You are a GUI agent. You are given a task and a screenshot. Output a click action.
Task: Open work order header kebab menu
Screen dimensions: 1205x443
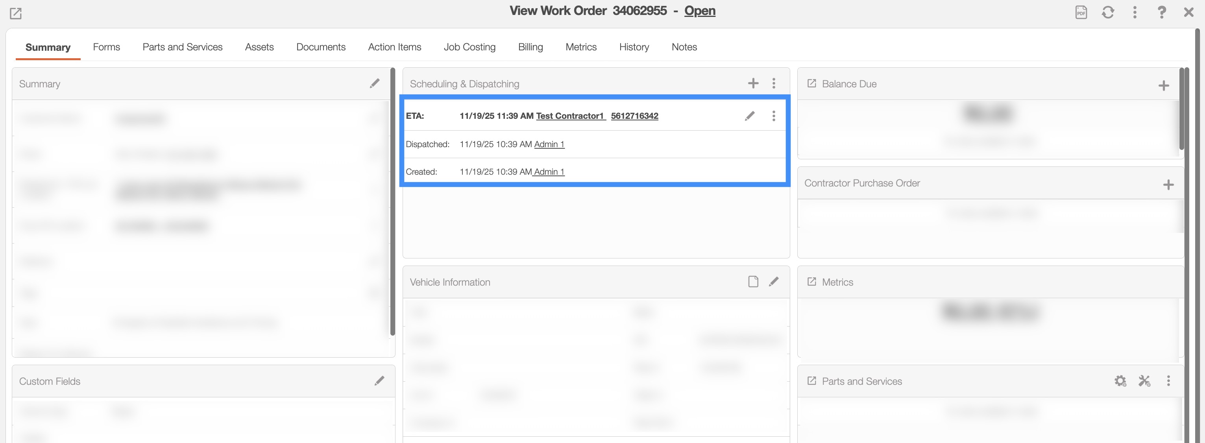(x=1135, y=12)
